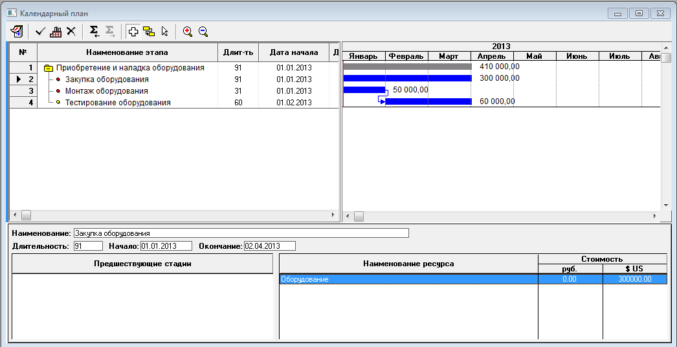Select the arrow pointer tool
The width and height of the screenshot is (677, 347).
(164, 32)
